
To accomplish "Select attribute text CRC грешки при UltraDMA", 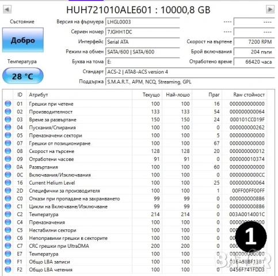I will [59, 246].
